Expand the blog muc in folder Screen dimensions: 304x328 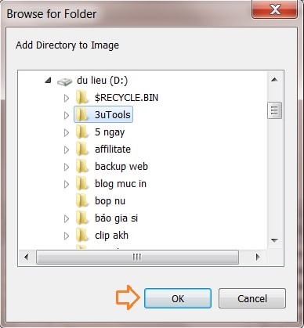67,184
